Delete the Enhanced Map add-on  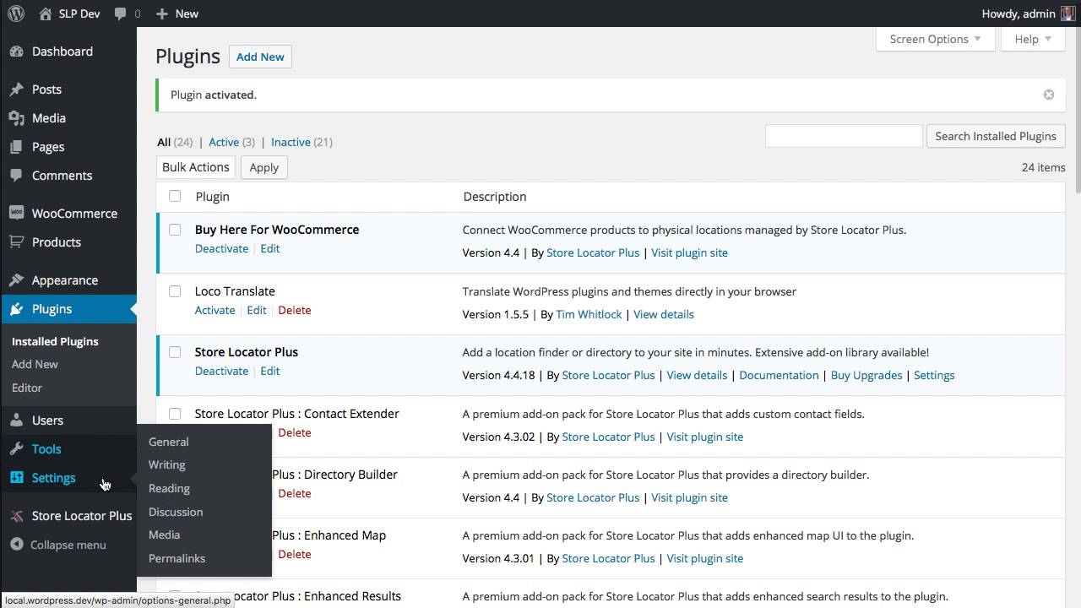tap(295, 554)
